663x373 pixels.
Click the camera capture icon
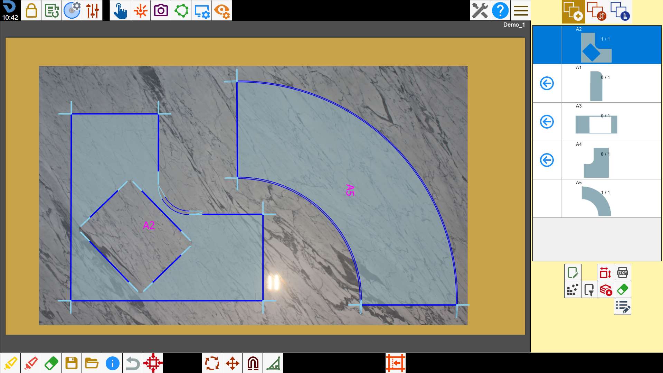[x=161, y=10]
